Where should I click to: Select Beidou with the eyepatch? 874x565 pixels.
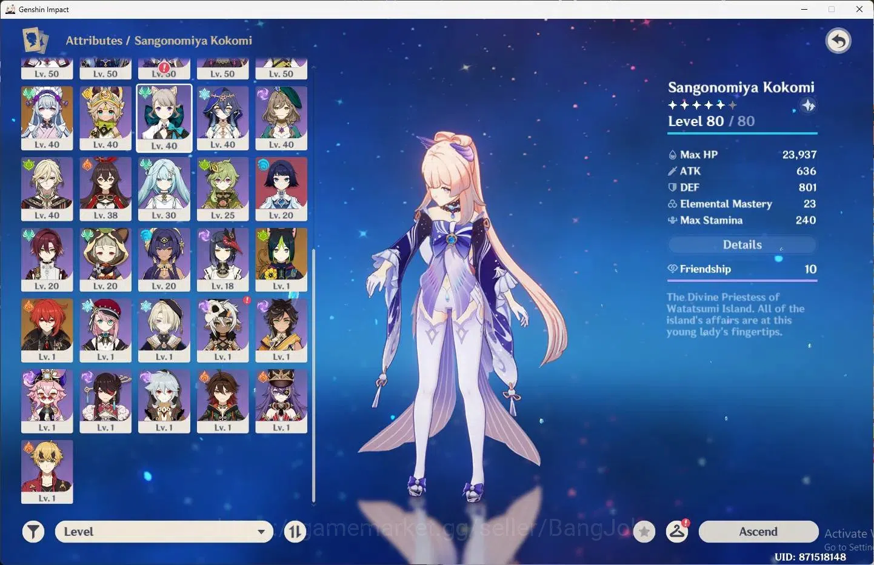[105, 401]
